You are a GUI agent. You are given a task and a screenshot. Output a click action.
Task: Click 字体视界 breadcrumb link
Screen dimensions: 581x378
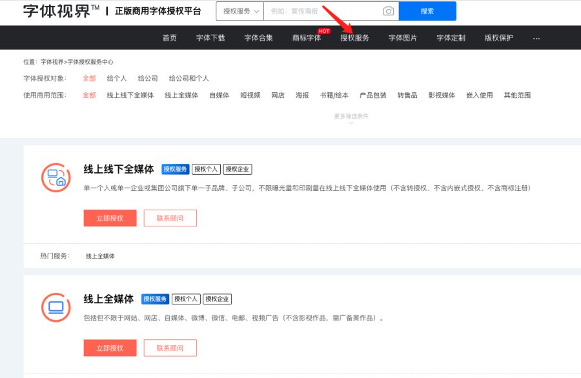52,62
